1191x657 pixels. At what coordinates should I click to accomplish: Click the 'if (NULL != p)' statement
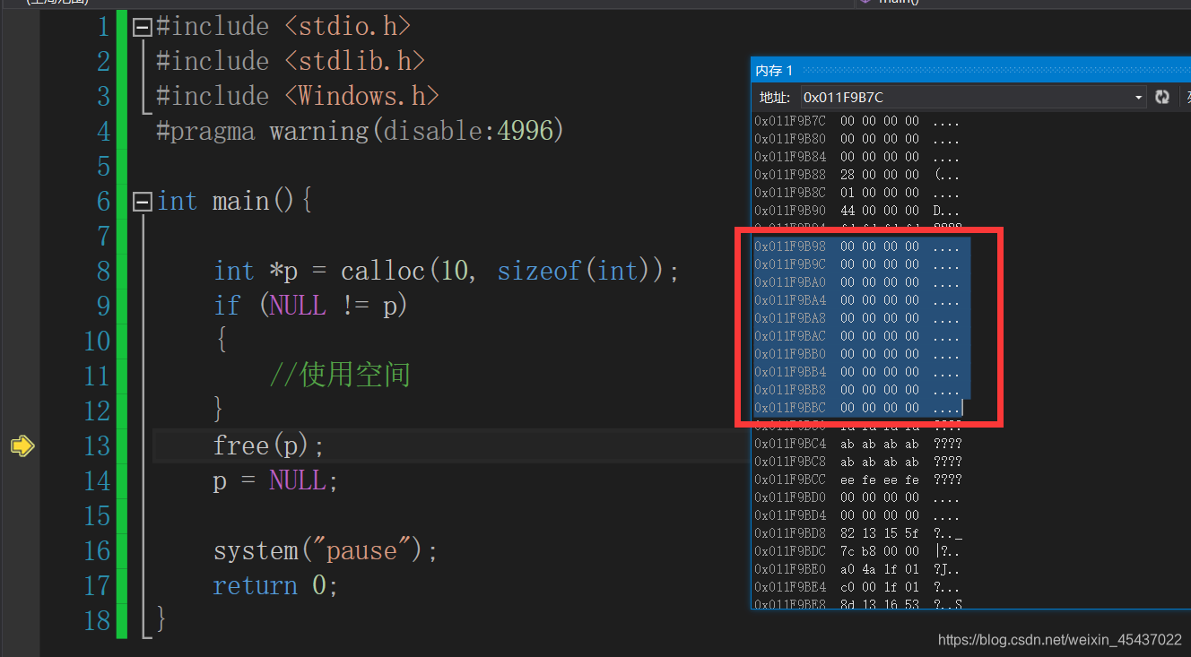[x=310, y=306]
